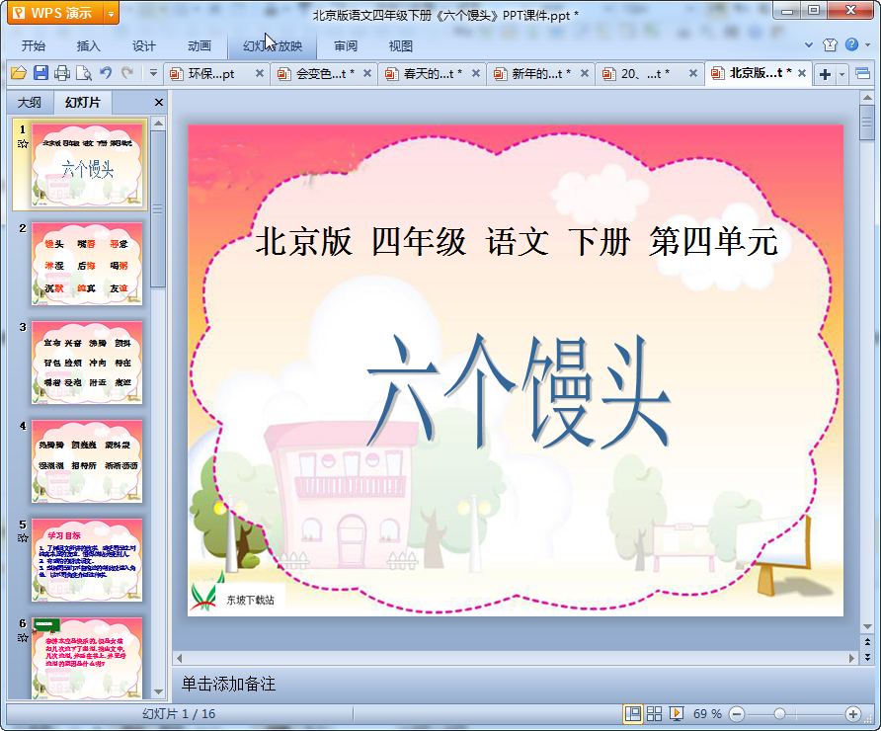
Task: Click the 69 % zoom level
Action: [707, 714]
